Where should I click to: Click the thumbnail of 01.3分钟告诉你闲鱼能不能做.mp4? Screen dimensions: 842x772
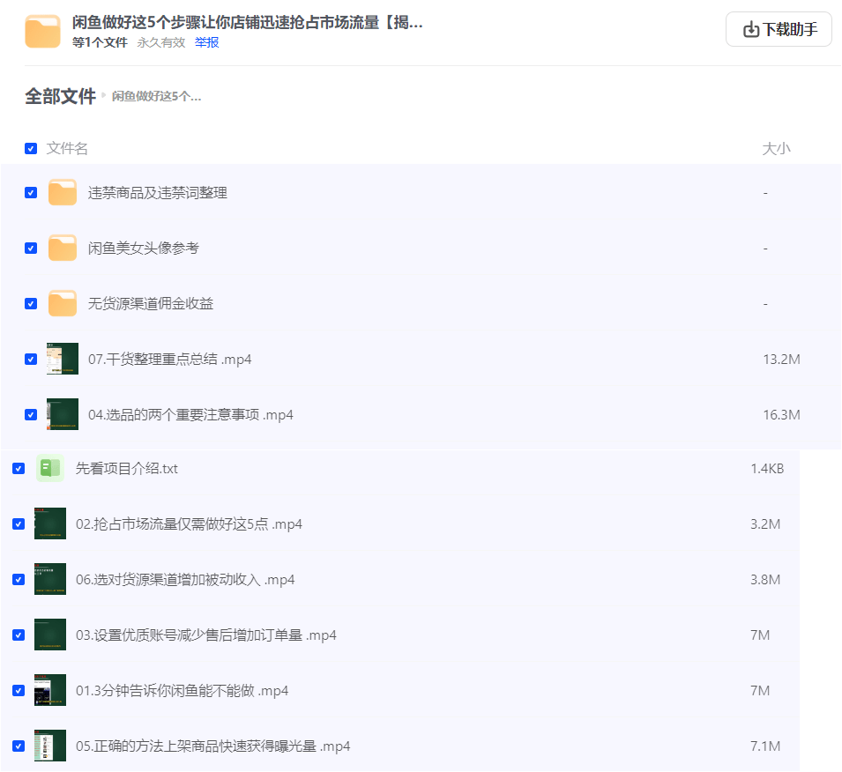tap(50, 689)
